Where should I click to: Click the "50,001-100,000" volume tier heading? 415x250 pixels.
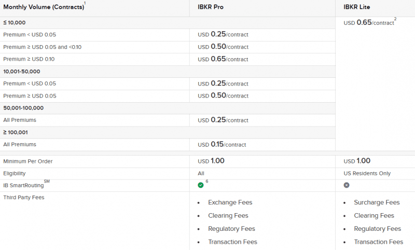(23, 108)
